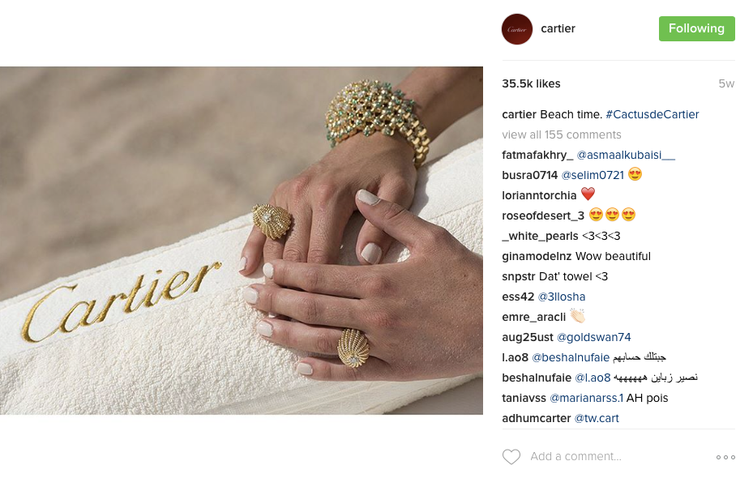The height and width of the screenshot is (478, 753).
Task: Visit the ginamodelnz commenter profile
Action: 537,256
